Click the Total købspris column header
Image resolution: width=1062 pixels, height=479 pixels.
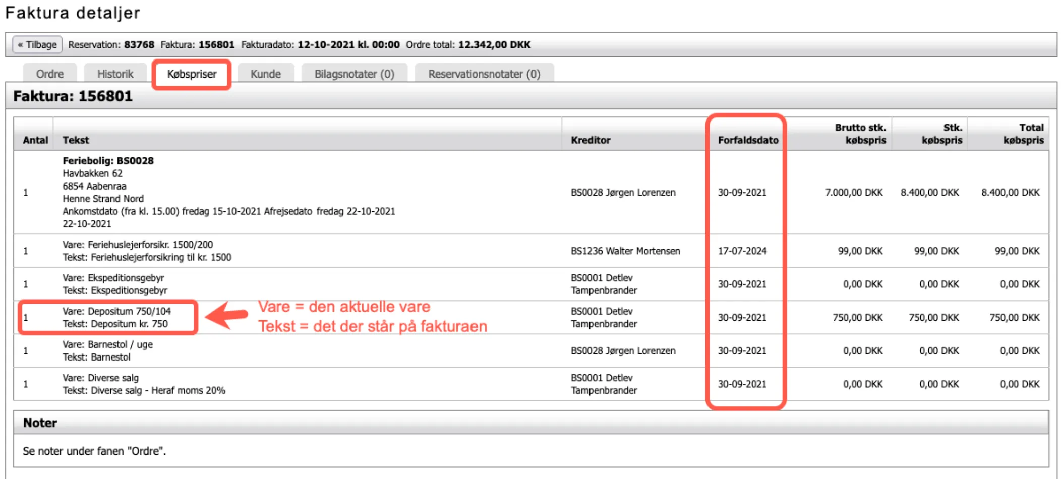point(1023,134)
